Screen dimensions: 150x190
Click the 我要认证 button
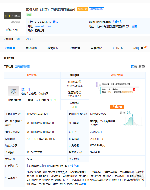(x=83, y=9)
